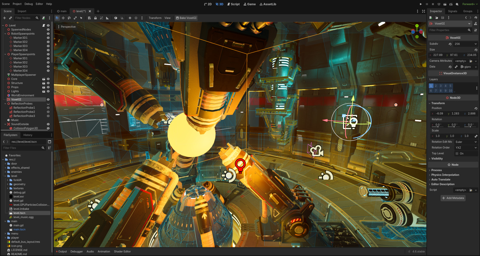
Task: Expand the Visibility section in Inspector
Action: [437, 159]
